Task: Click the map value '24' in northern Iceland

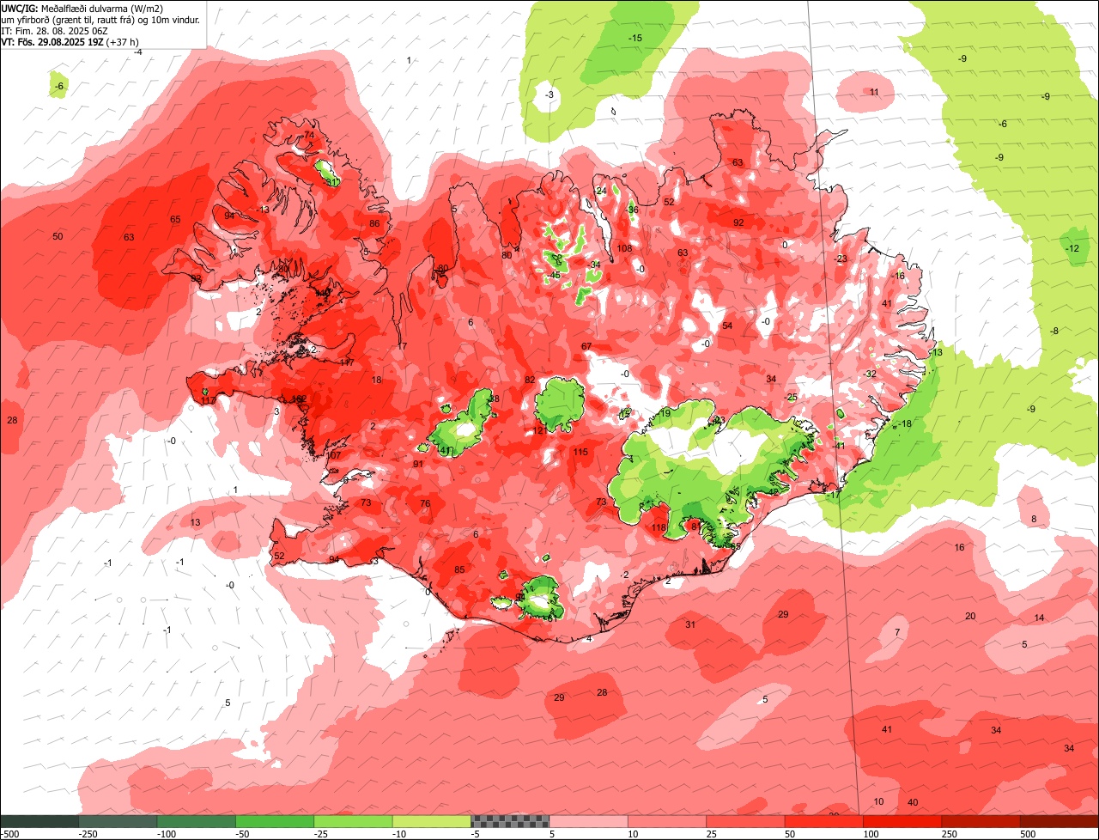Action: click(601, 191)
